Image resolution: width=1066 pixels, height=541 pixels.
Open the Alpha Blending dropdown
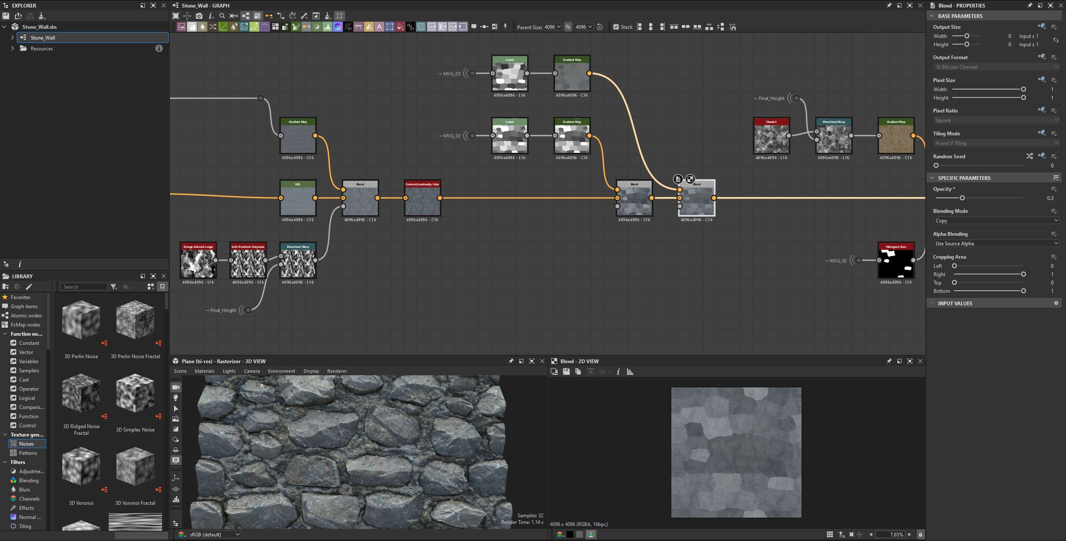tap(996, 244)
